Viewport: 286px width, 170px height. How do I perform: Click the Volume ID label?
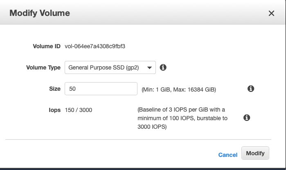point(47,46)
